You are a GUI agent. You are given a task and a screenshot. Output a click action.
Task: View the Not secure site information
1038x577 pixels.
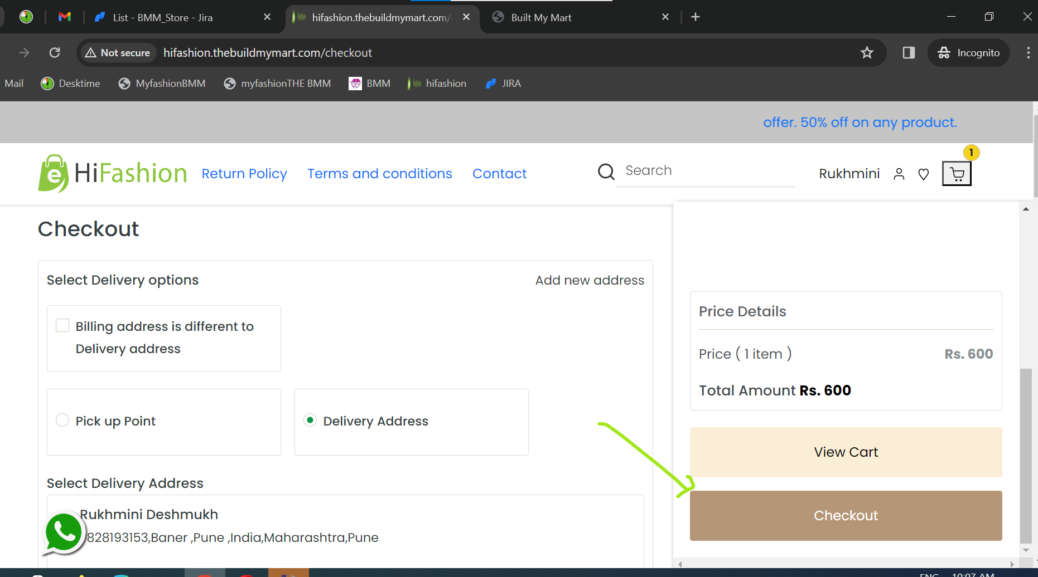tap(118, 53)
